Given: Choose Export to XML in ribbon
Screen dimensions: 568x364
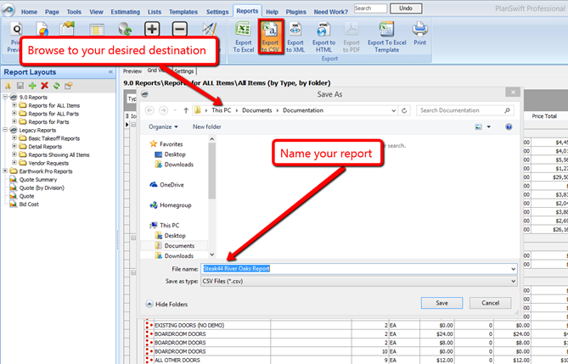Looking at the screenshot, I should (x=295, y=37).
